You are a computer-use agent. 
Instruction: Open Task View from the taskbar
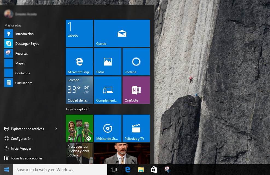[x=114, y=169]
